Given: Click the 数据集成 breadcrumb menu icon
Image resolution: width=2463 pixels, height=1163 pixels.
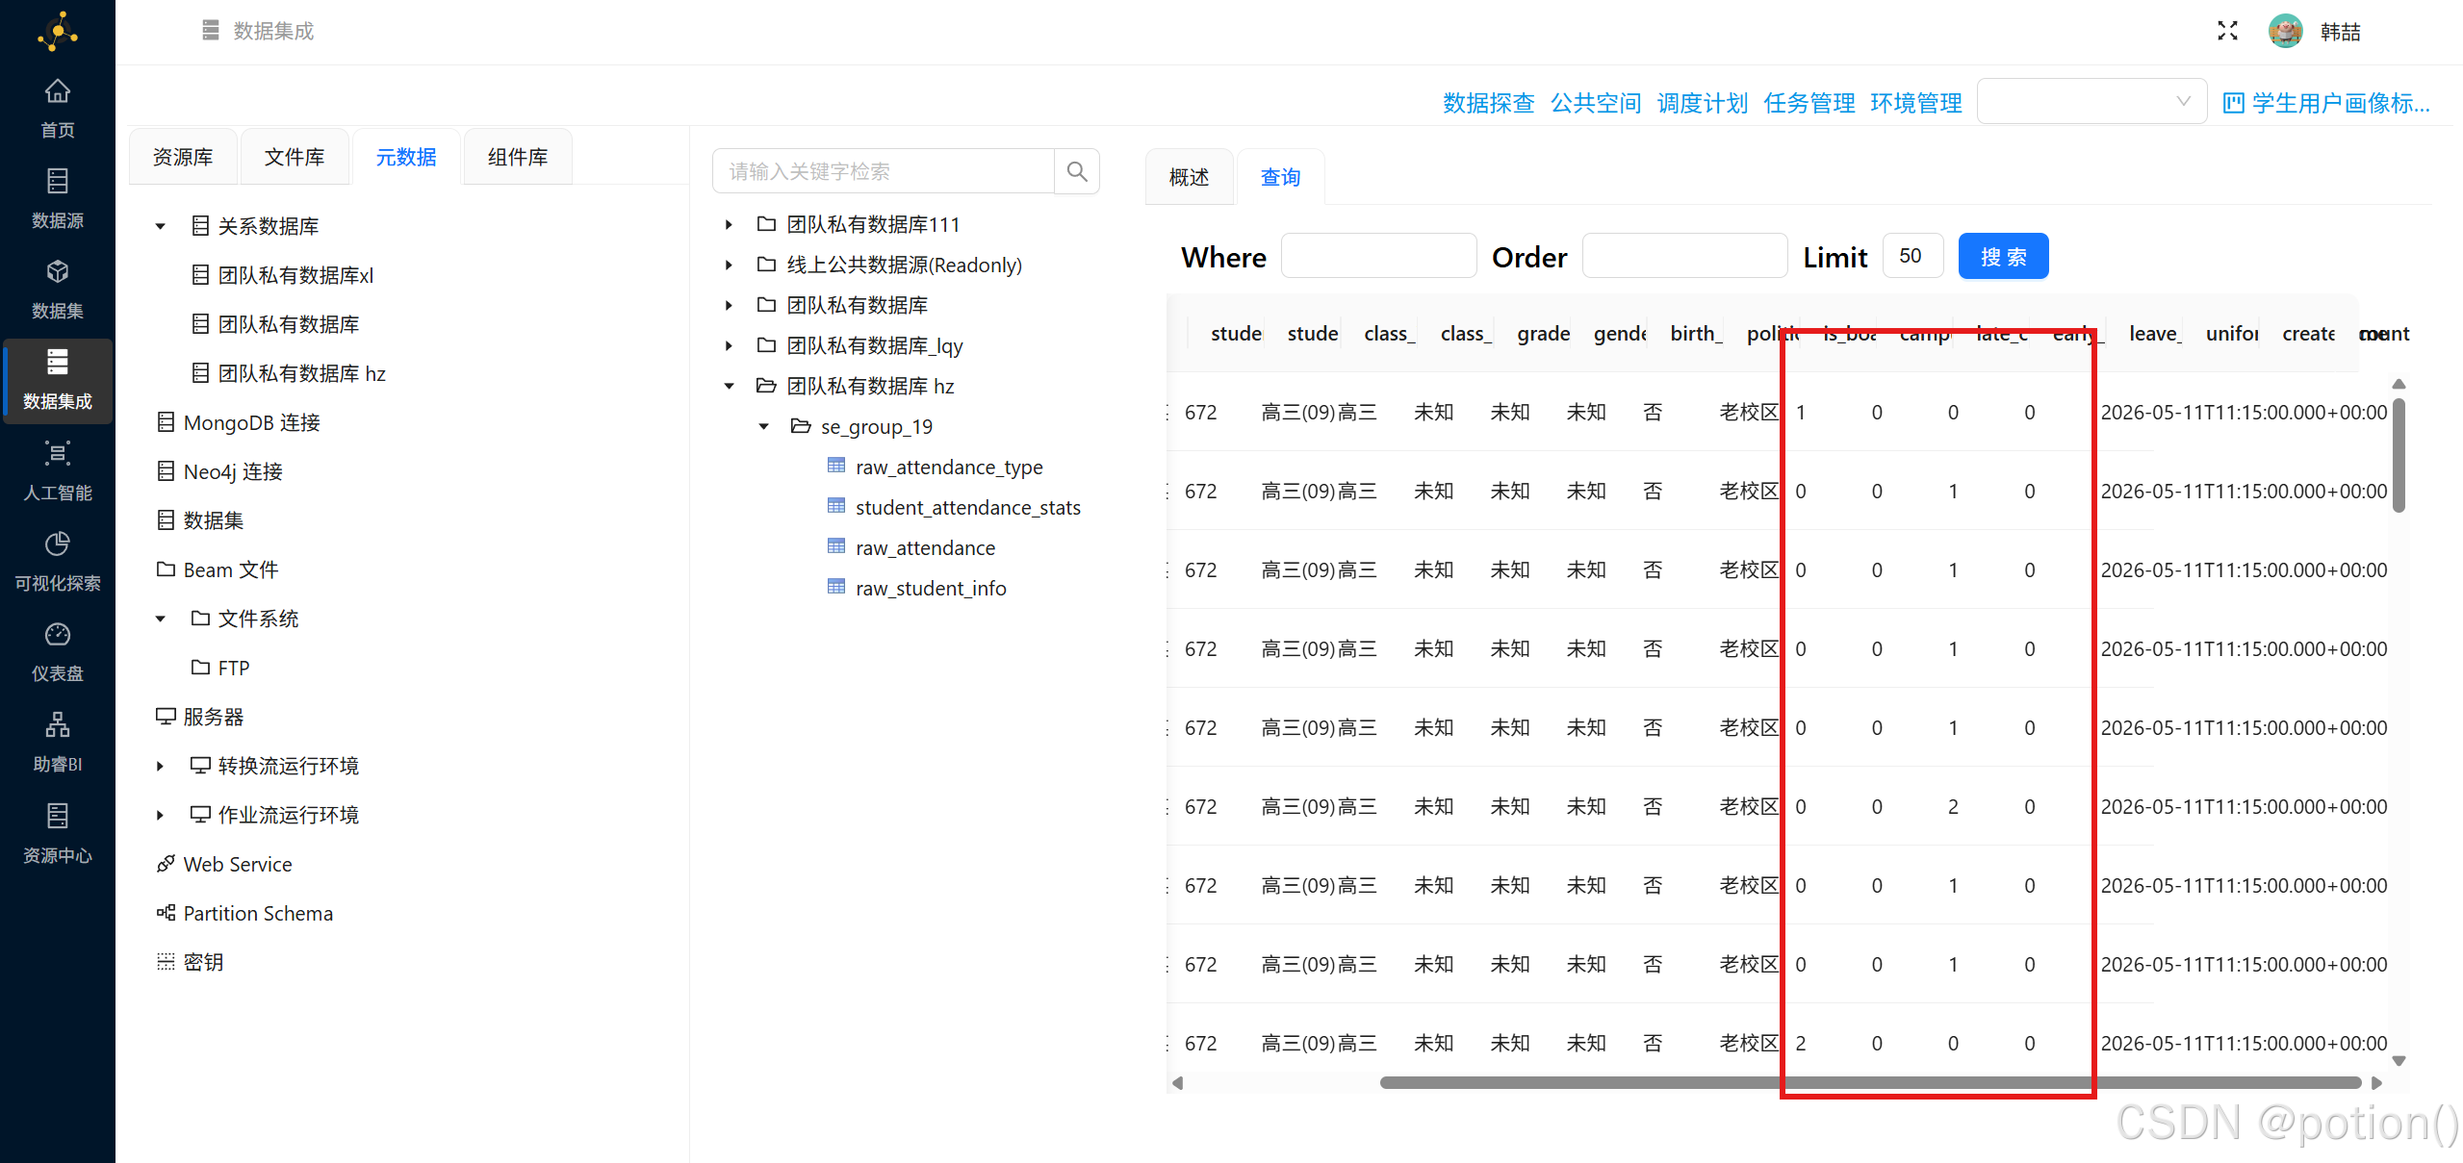Looking at the screenshot, I should tap(211, 31).
